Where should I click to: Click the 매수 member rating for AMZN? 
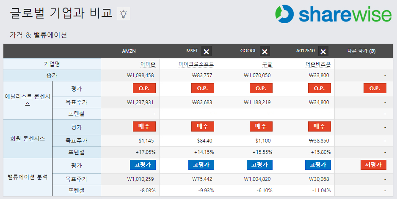click(x=144, y=126)
